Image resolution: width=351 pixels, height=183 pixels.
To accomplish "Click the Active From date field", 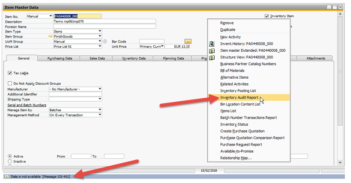I will pos(81,156).
